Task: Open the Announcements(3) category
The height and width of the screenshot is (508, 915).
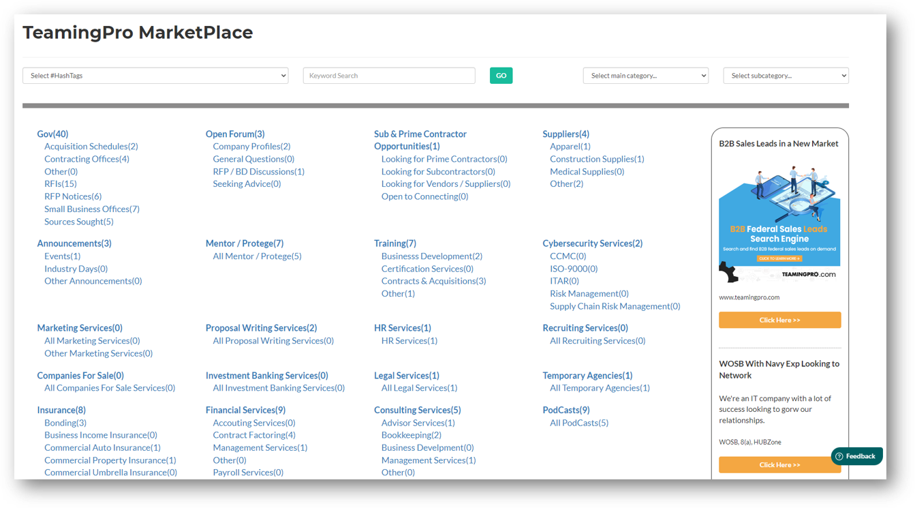Action: tap(74, 243)
